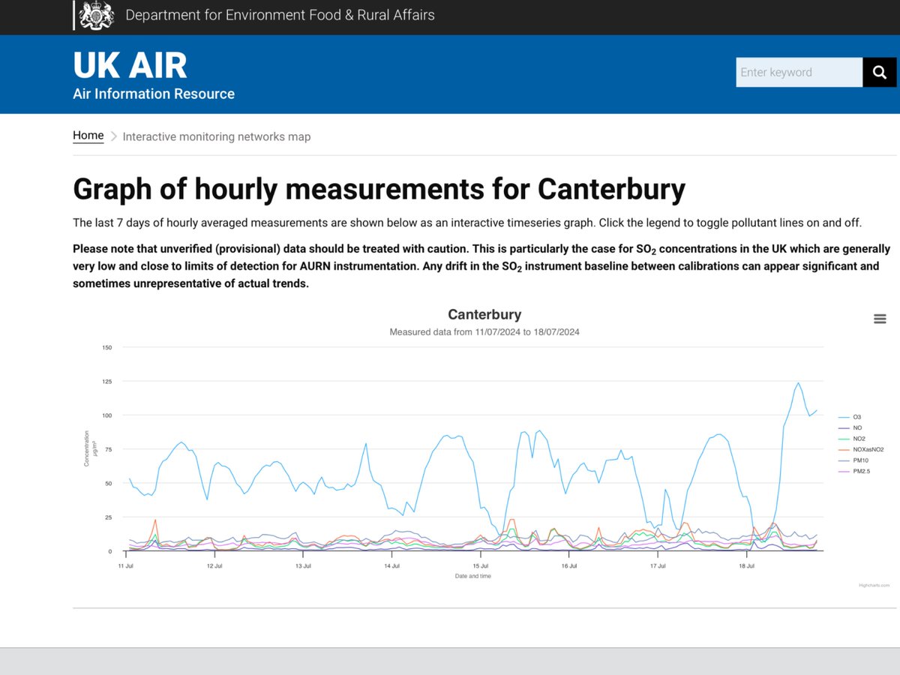
Task: Click the 75 y-axis value
Action: [x=108, y=449]
